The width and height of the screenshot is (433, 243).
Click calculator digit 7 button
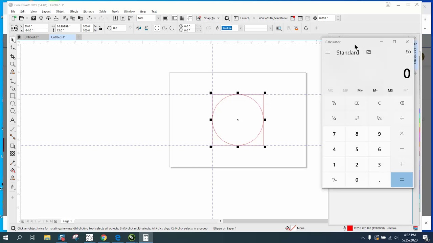point(334,134)
